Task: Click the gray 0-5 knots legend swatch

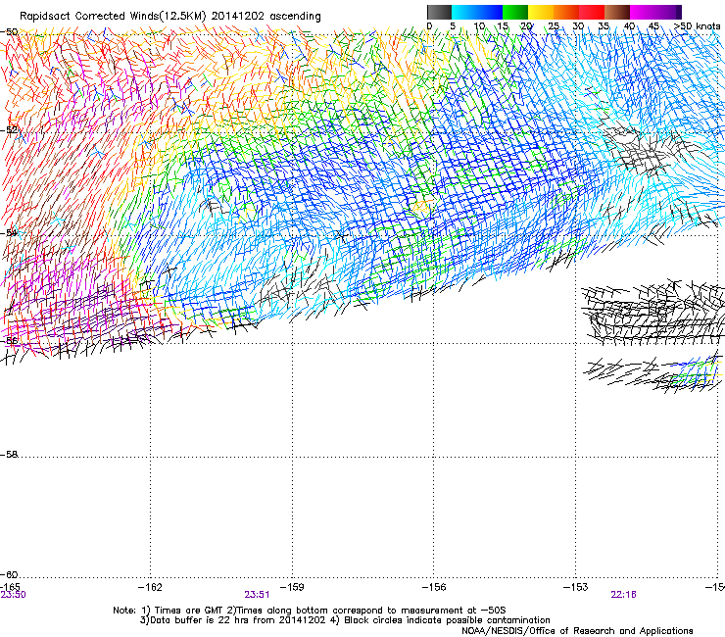Action: [439, 12]
